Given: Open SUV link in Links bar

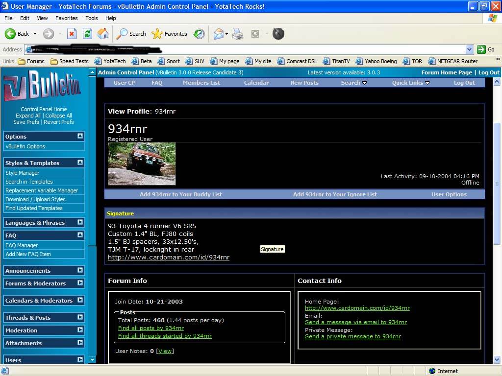Looking at the screenshot, I should point(195,61).
